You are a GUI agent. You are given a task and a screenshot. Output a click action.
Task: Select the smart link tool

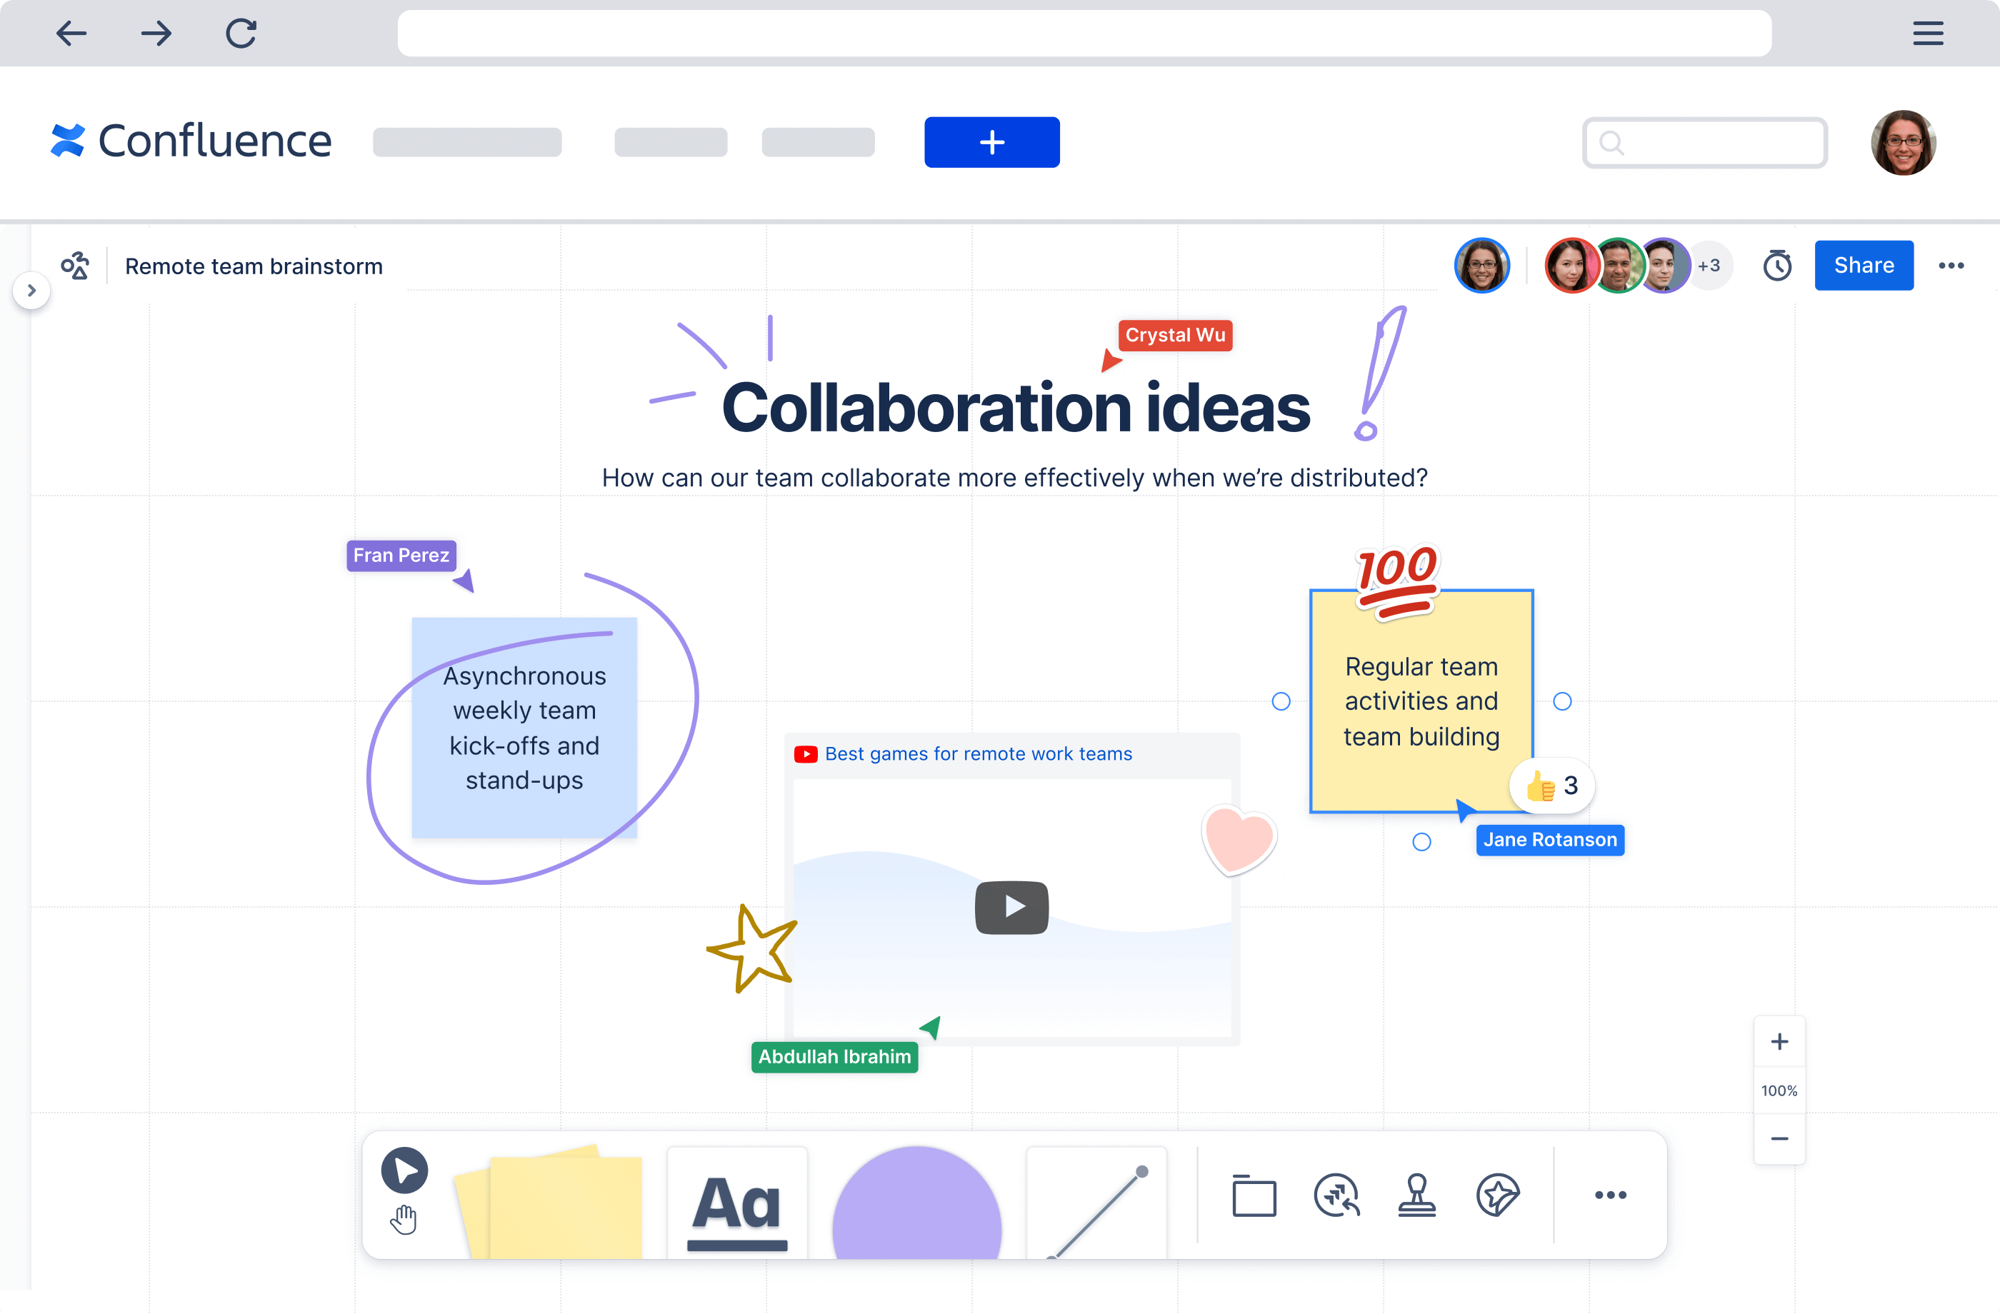pyautogui.click(x=1334, y=1195)
